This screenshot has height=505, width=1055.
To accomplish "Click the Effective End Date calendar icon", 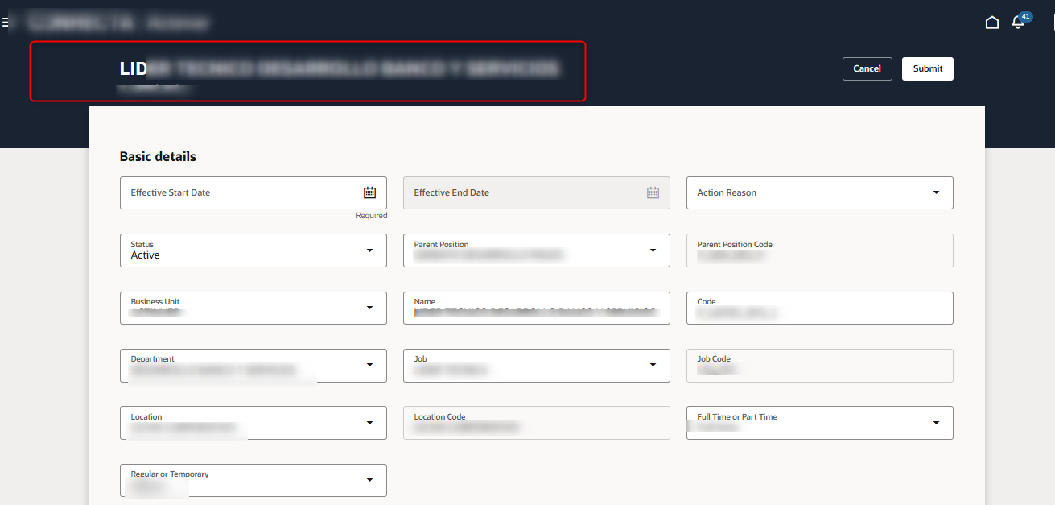I will [653, 192].
